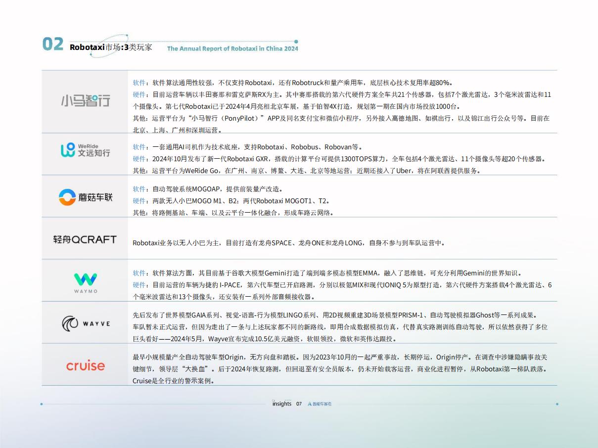Click the 软件 label in the 小马智行 row

click(139, 83)
